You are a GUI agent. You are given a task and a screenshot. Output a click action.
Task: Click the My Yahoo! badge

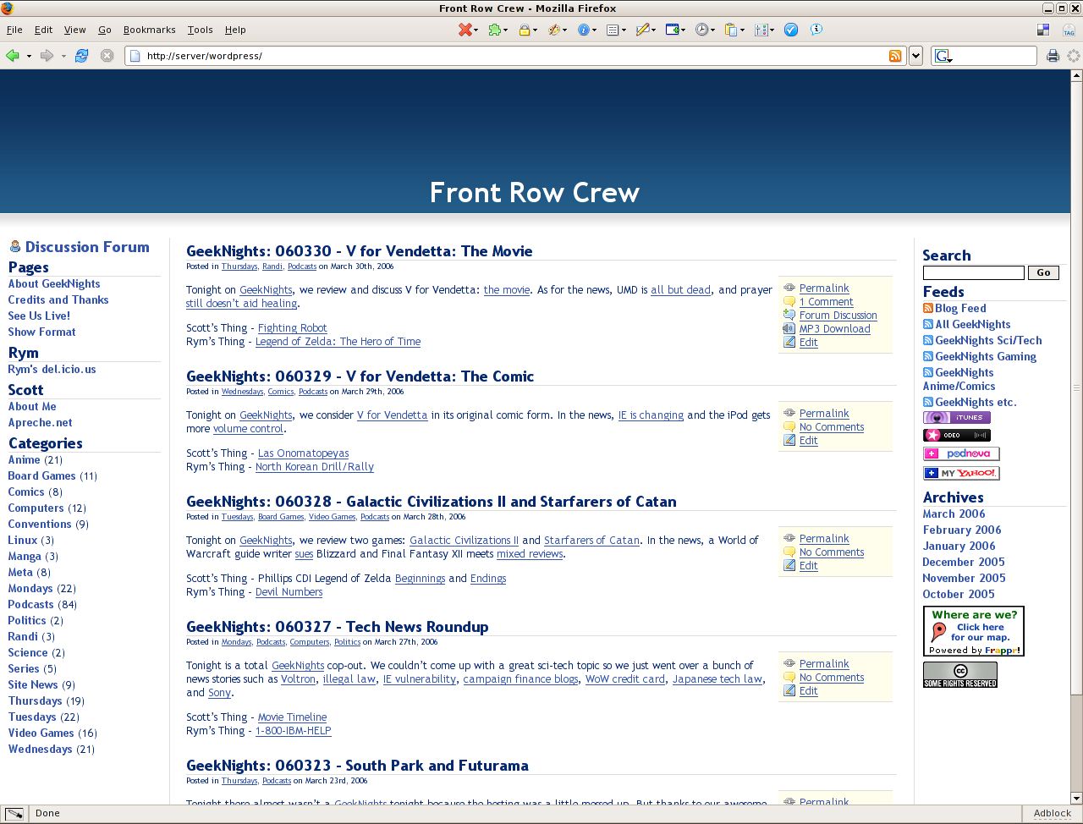click(961, 474)
